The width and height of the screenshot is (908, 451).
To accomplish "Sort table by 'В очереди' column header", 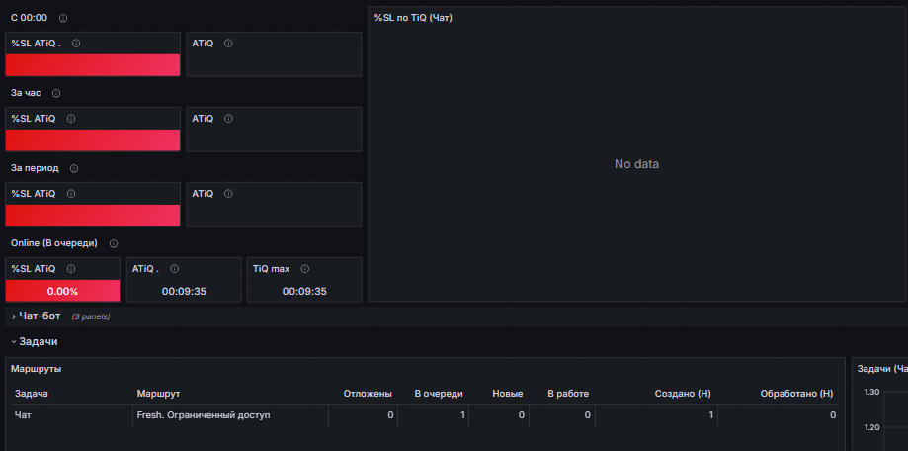I will [439, 394].
